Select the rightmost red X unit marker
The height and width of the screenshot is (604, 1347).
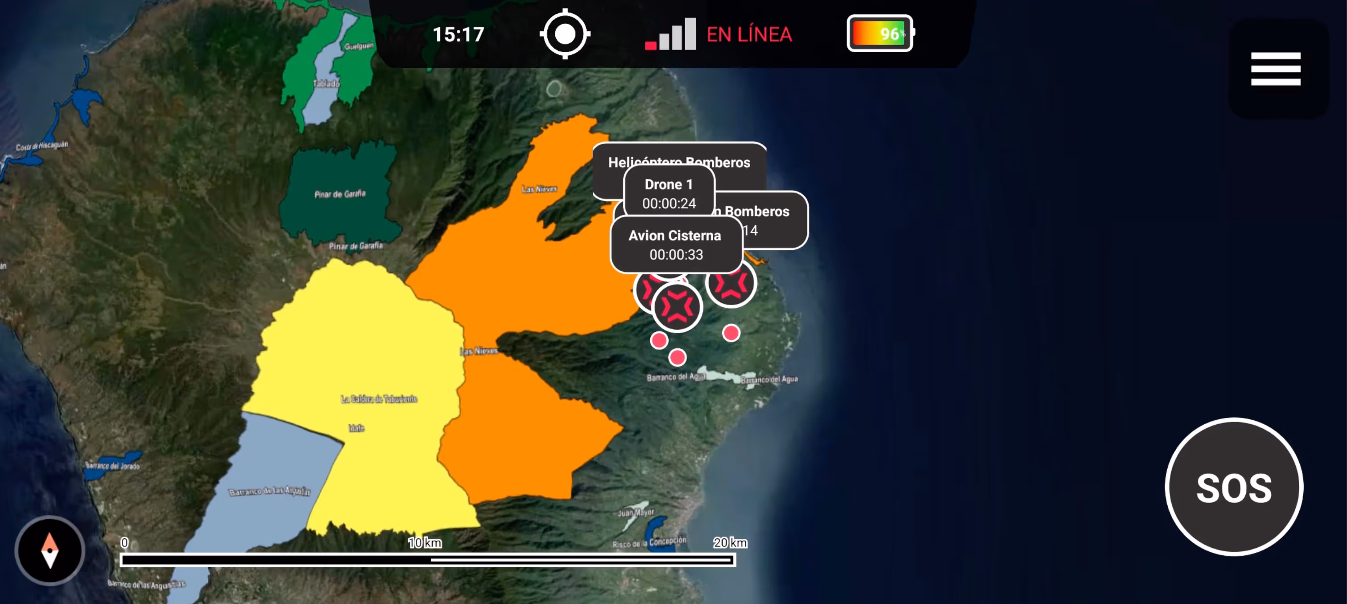click(x=731, y=283)
